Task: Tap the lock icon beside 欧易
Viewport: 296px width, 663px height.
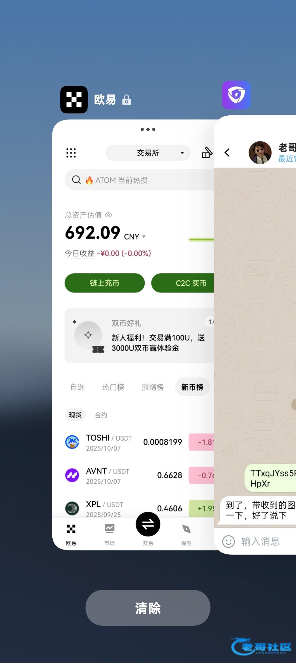Action: coord(126,100)
